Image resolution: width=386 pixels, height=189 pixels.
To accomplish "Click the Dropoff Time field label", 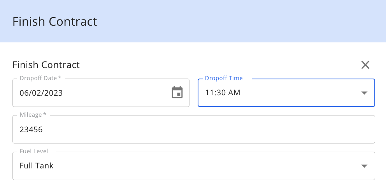I will coord(224,78).
